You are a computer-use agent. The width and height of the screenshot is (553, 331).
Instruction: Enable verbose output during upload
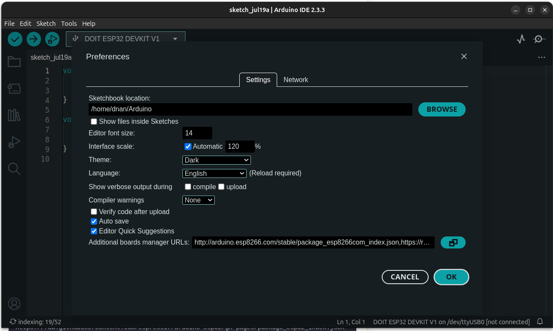click(x=221, y=187)
